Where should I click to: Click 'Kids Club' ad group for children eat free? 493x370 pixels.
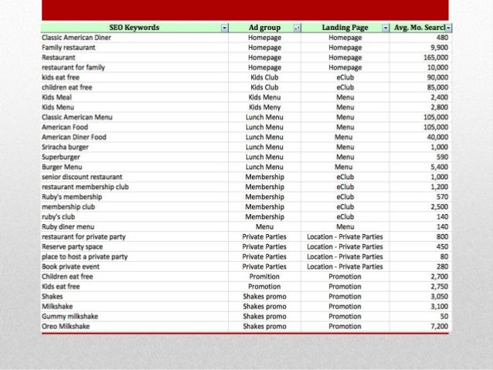(x=265, y=87)
